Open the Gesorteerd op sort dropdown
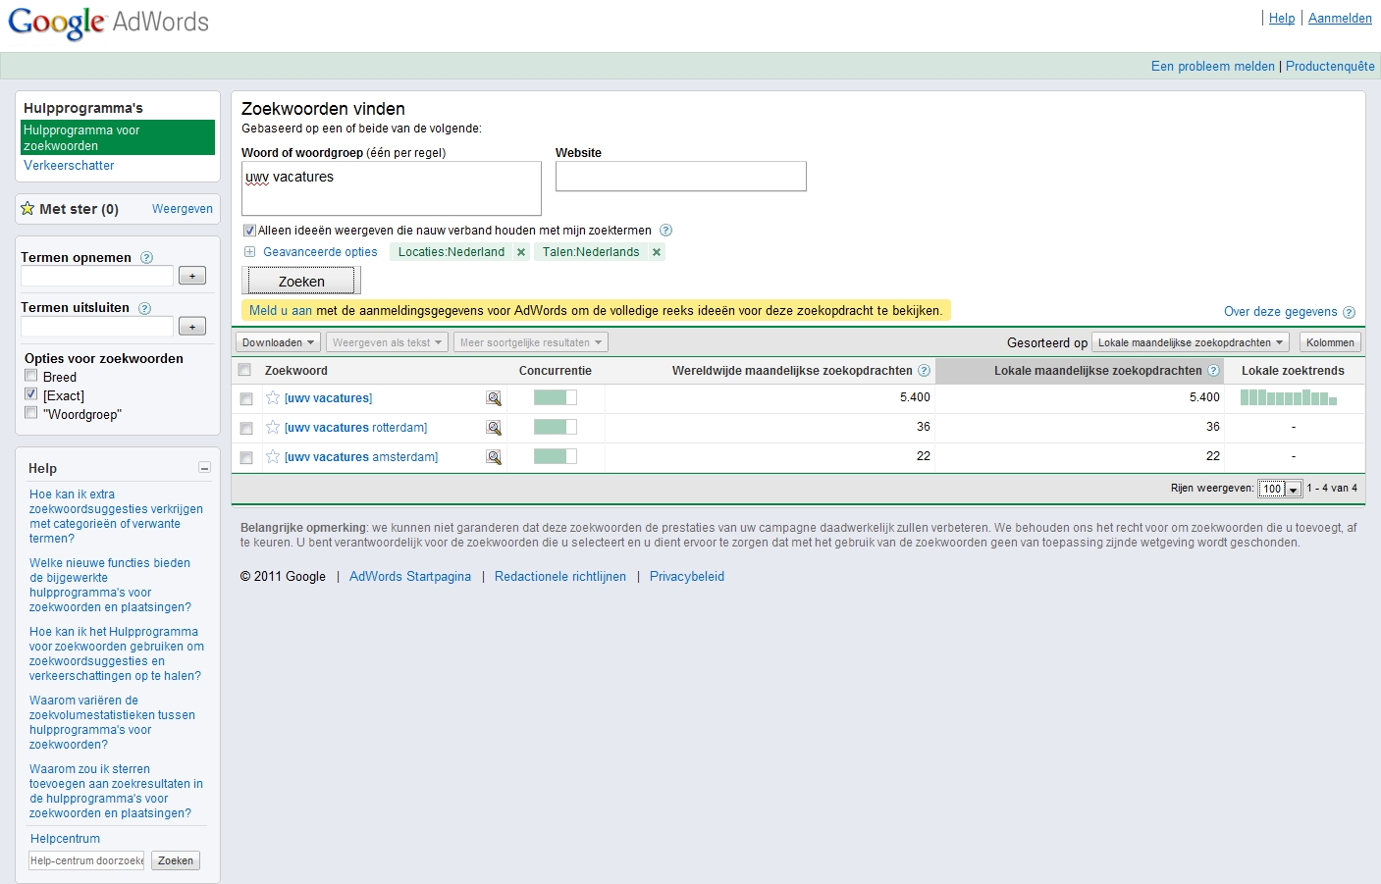The height and width of the screenshot is (884, 1381). (1190, 342)
